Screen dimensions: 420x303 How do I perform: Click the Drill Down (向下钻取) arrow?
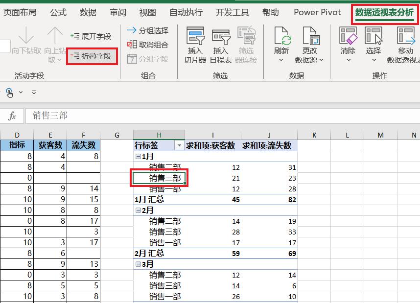point(26,35)
